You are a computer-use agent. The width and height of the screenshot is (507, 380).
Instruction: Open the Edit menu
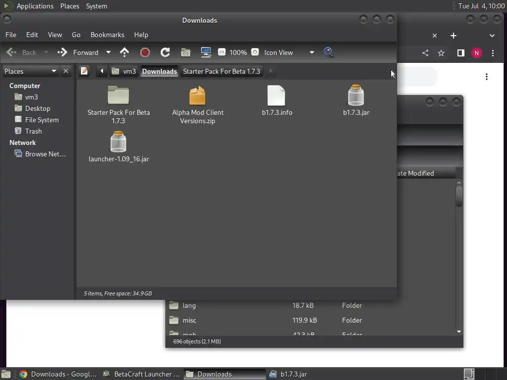tap(32, 35)
